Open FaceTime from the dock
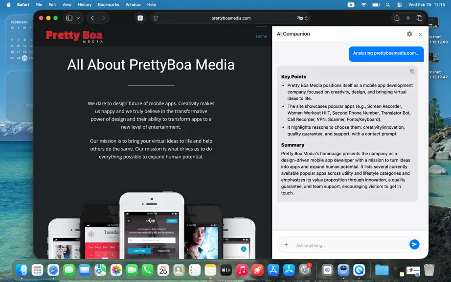 click(132, 270)
